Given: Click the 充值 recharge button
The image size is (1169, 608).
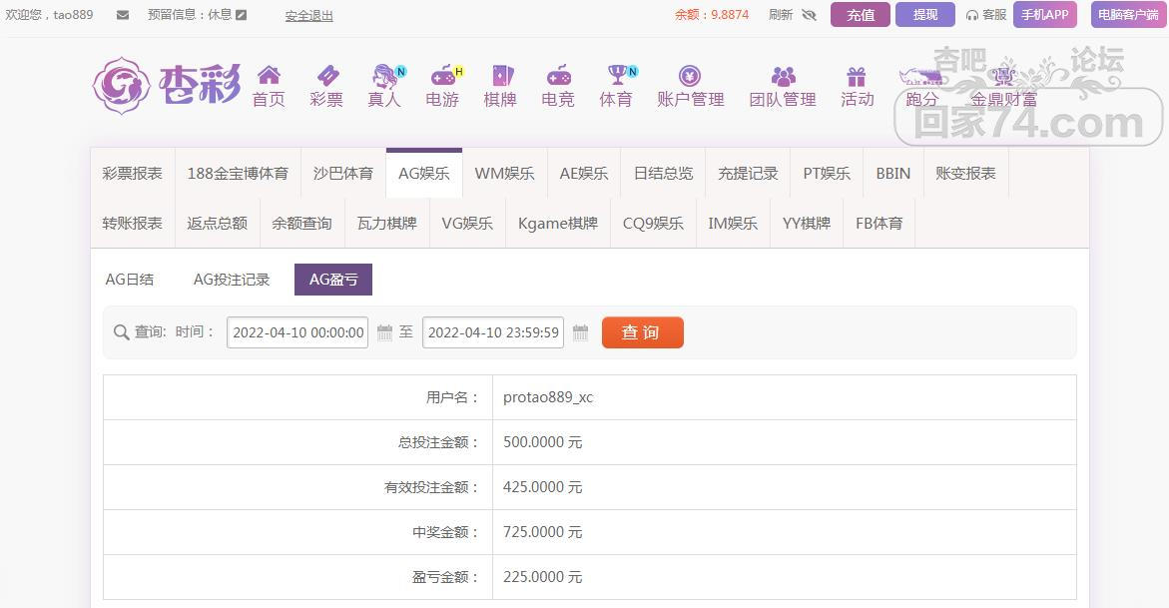Looking at the screenshot, I should (x=860, y=15).
